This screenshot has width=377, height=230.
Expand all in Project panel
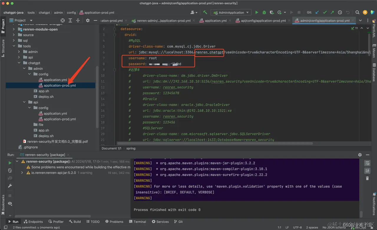71,20
